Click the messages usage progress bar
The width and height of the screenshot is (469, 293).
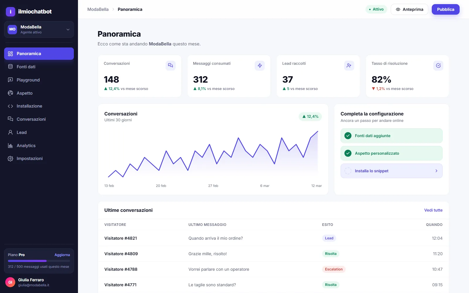tap(39, 261)
